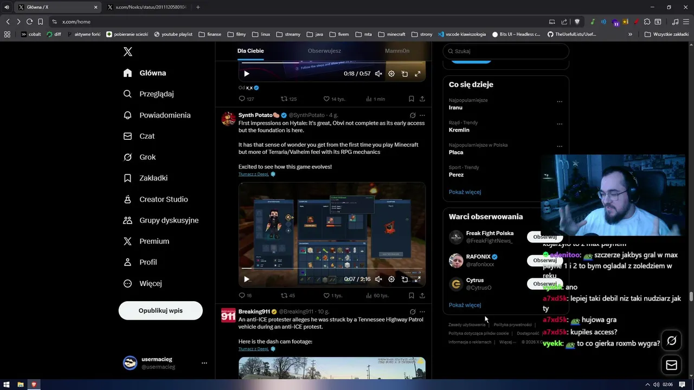Switch to the Obserwujesz tab
The height and width of the screenshot is (390, 694).
coord(324,51)
